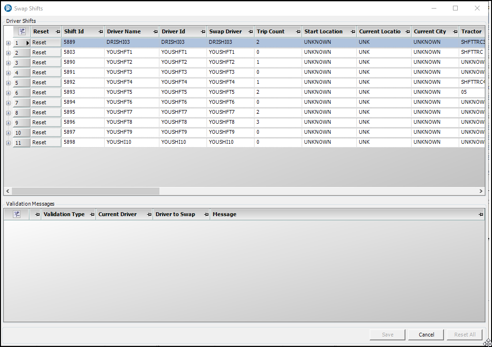Pin the Current Location column

pos(408,32)
